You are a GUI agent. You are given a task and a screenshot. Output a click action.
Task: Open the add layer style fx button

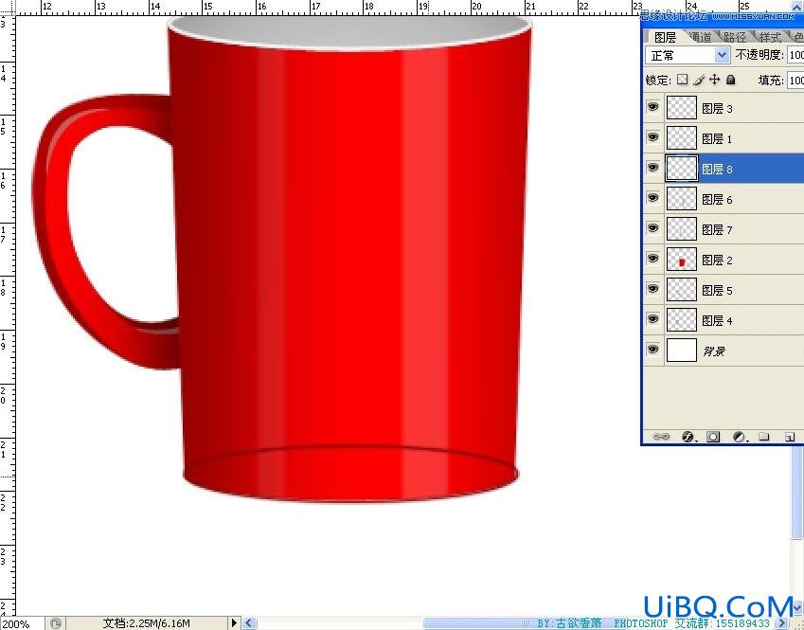[688, 437]
